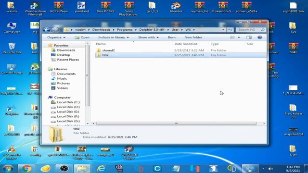
Task: Sort by the Size column header
Action: pos(250,44)
